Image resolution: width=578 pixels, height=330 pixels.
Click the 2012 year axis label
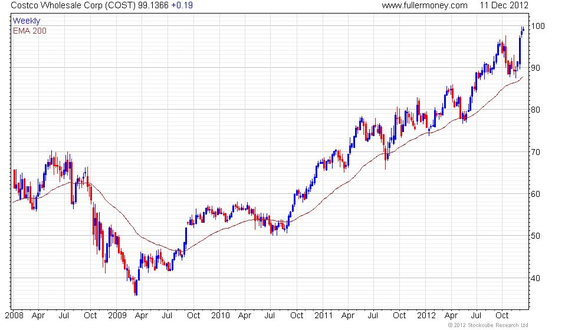(x=426, y=316)
